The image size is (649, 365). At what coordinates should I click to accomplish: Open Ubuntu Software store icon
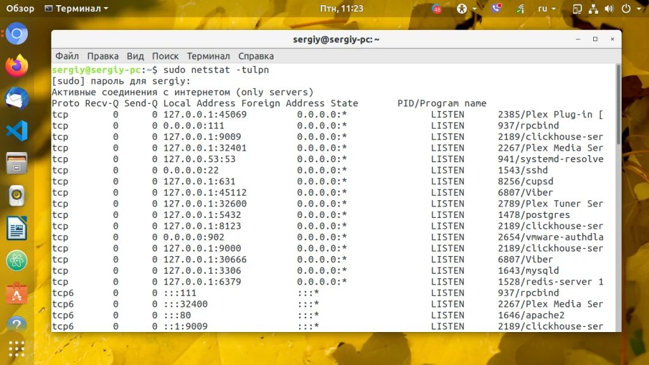16,293
